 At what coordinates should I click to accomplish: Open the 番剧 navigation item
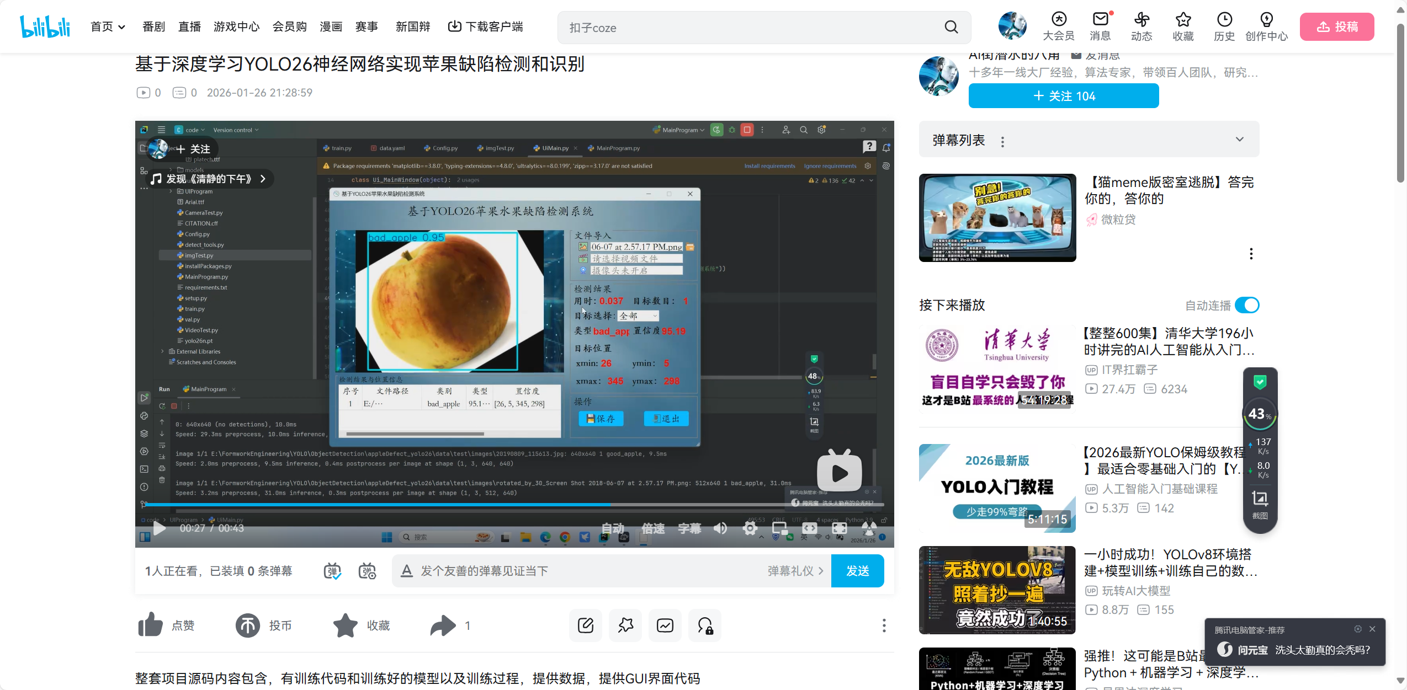click(153, 26)
